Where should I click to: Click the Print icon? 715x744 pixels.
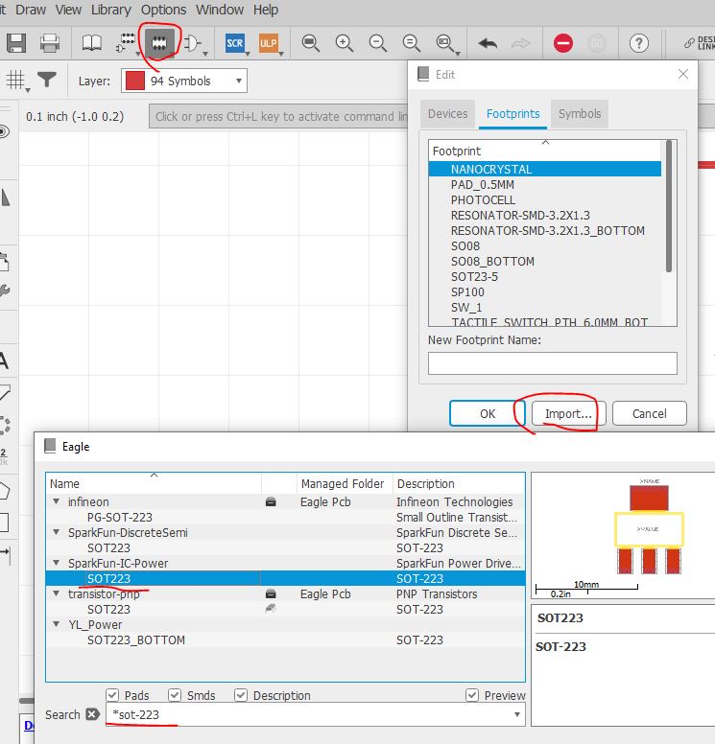click(50, 43)
